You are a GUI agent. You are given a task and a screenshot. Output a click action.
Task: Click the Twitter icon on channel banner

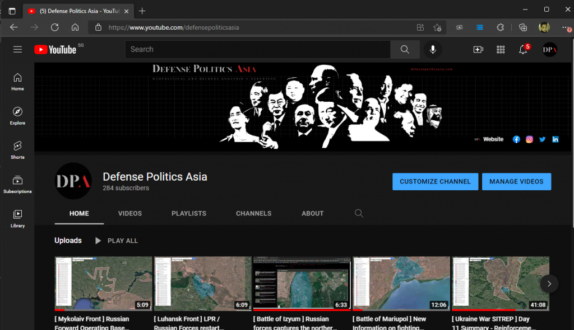click(x=542, y=139)
